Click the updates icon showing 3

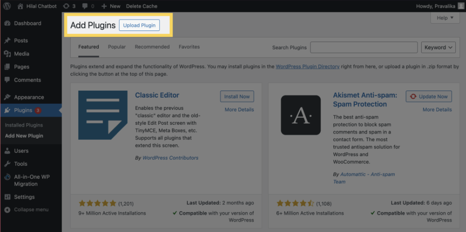[x=66, y=6]
